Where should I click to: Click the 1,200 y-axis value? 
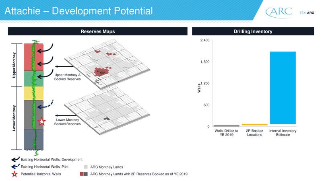click(x=205, y=83)
